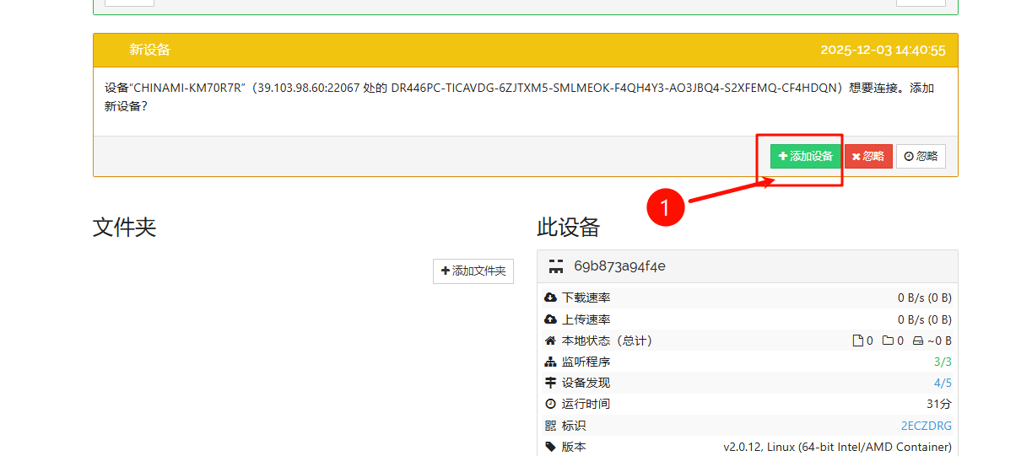Click the cloud download icon beside 下载速率
The height and width of the screenshot is (456, 1032).
(x=551, y=298)
